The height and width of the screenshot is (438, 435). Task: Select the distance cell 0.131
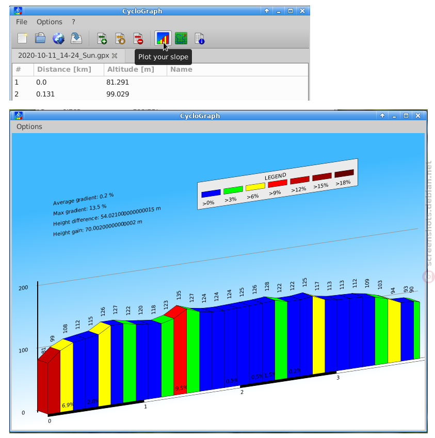pos(45,94)
